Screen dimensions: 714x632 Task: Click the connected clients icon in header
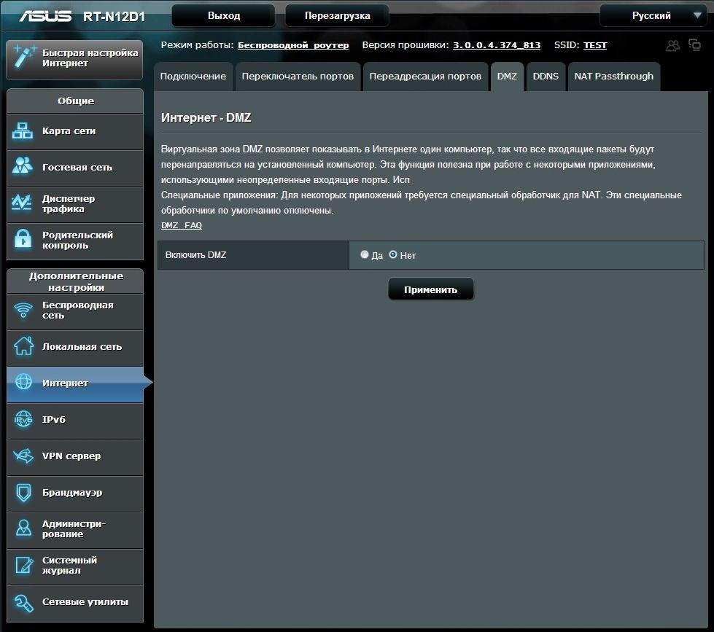(x=672, y=45)
